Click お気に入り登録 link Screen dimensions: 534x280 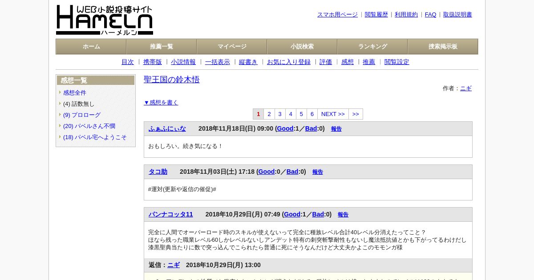(289, 62)
